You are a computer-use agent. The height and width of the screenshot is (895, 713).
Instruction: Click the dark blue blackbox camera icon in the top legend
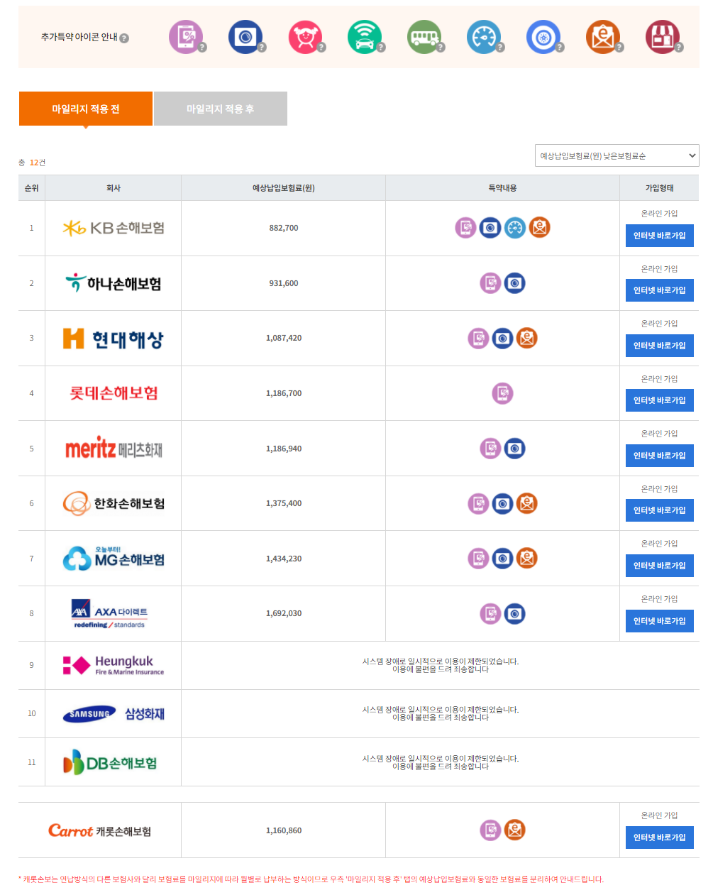[x=245, y=37]
